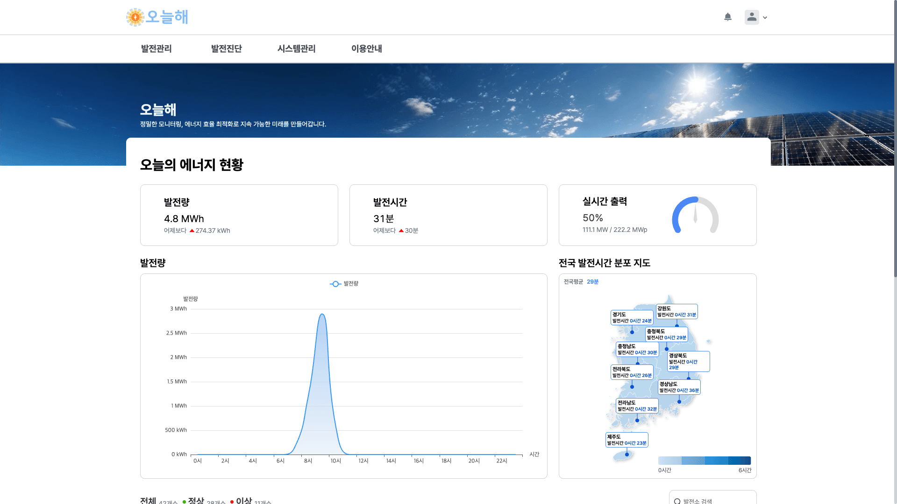This screenshot has height=504, width=897.
Task: Click the search magnifier icon
Action: tap(677, 501)
